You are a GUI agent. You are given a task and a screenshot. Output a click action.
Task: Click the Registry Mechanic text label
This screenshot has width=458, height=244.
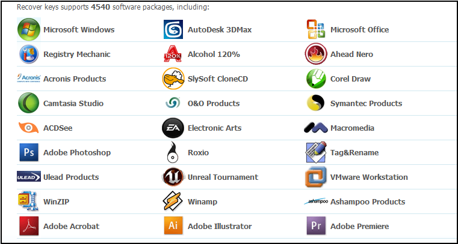[76, 54]
